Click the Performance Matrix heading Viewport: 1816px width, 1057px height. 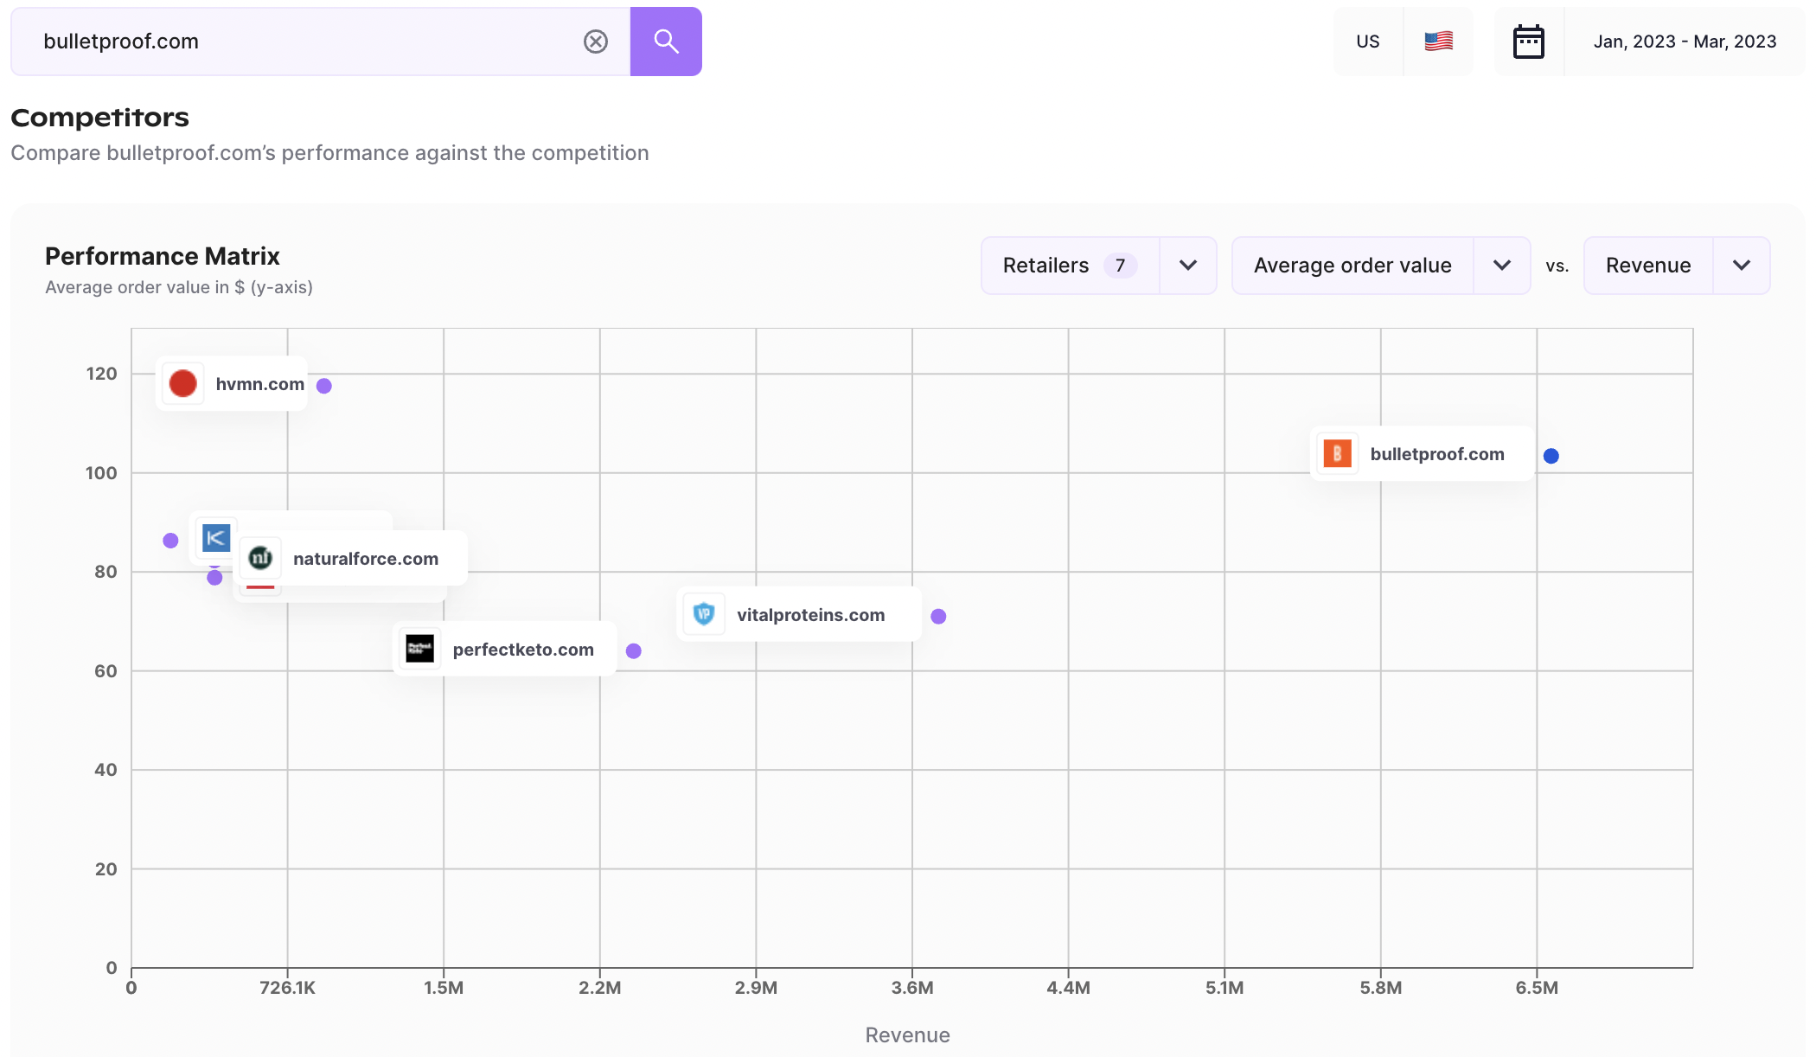(x=163, y=256)
